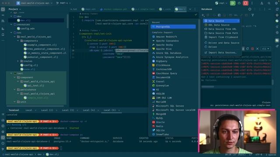
Task: Switch to the Local (2) terminal tab
Action: pyautogui.click(x=47, y=110)
